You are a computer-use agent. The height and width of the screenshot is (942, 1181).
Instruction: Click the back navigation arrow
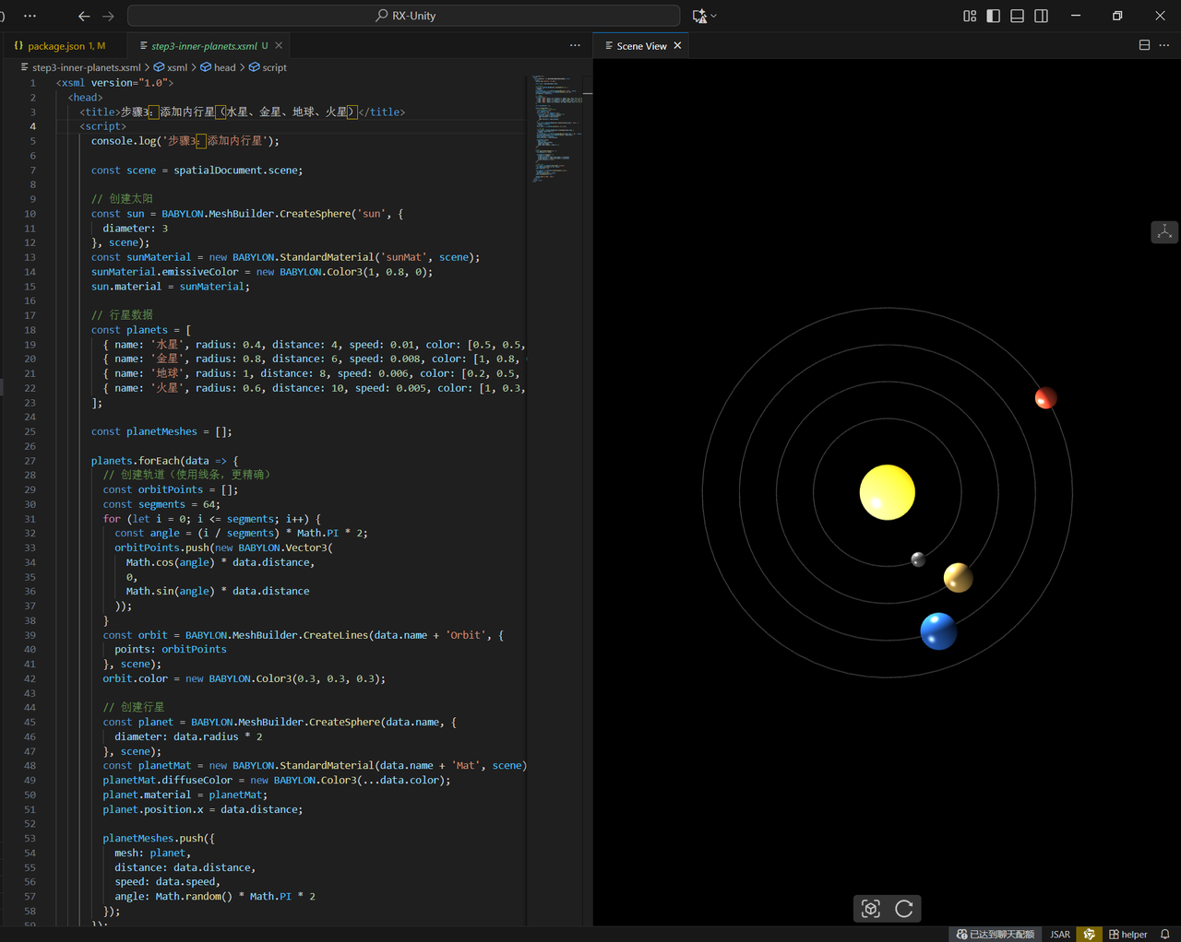83,16
